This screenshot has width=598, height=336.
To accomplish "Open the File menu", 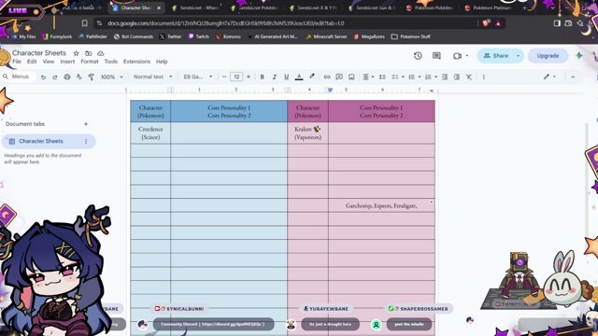I will point(17,62).
